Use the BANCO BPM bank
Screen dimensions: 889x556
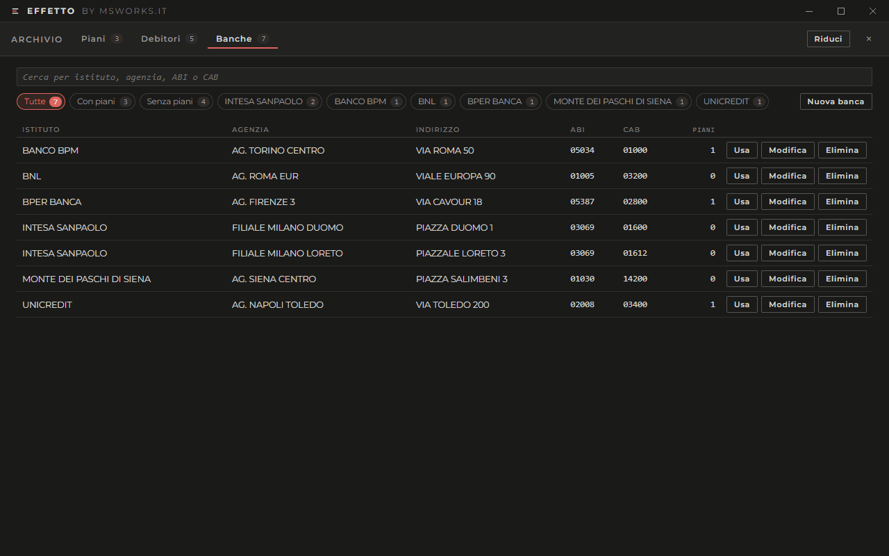tap(742, 150)
